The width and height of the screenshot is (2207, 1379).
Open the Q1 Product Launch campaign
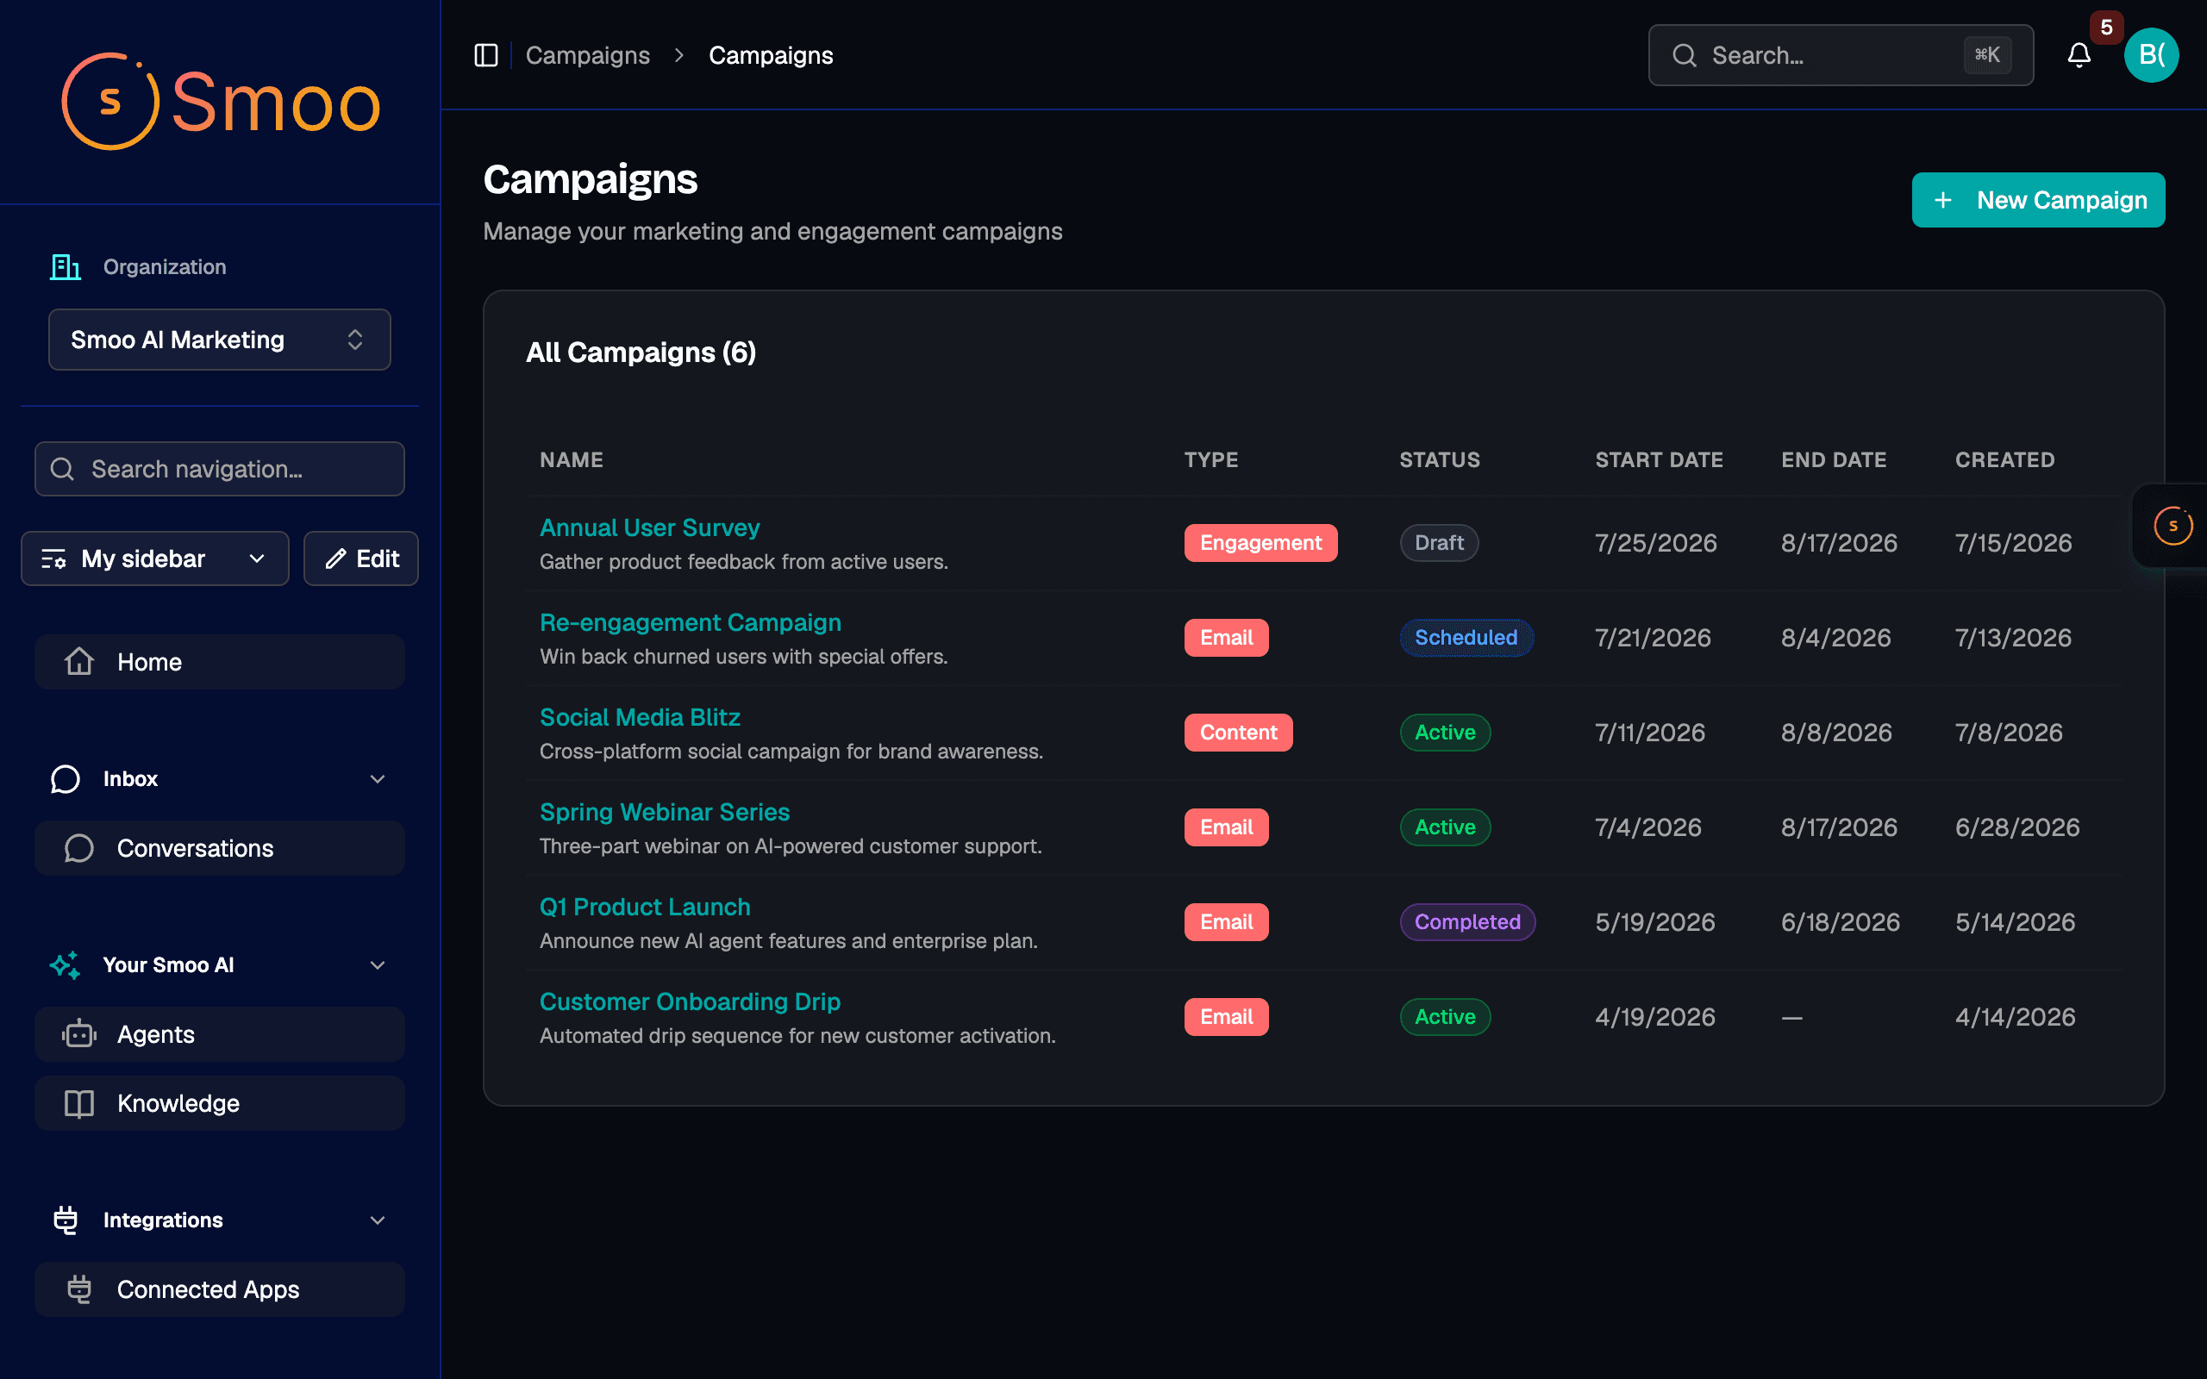point(645,907)
